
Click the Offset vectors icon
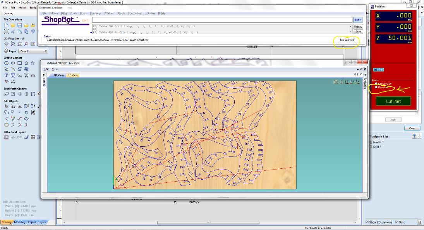pyautogui.click(x=6, y=137)
